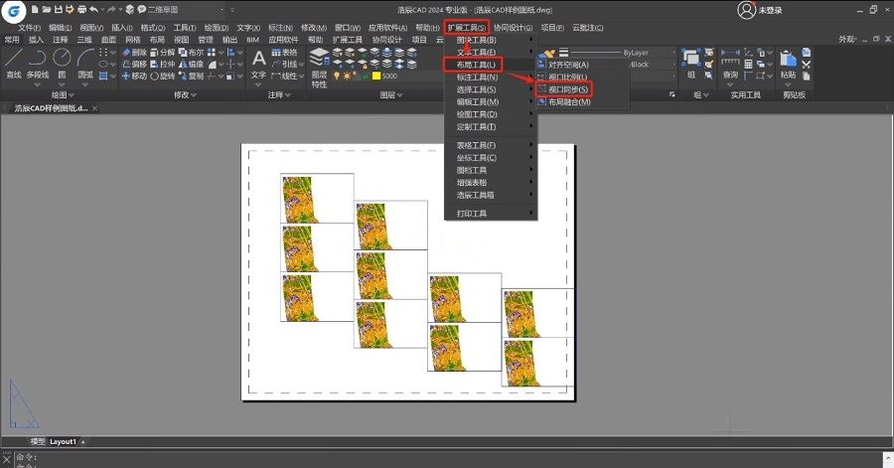Select the 多段线 (Polyline) tool
Image resolution: width=894 pixels, height=468 pixels.
tap(37, 63)
